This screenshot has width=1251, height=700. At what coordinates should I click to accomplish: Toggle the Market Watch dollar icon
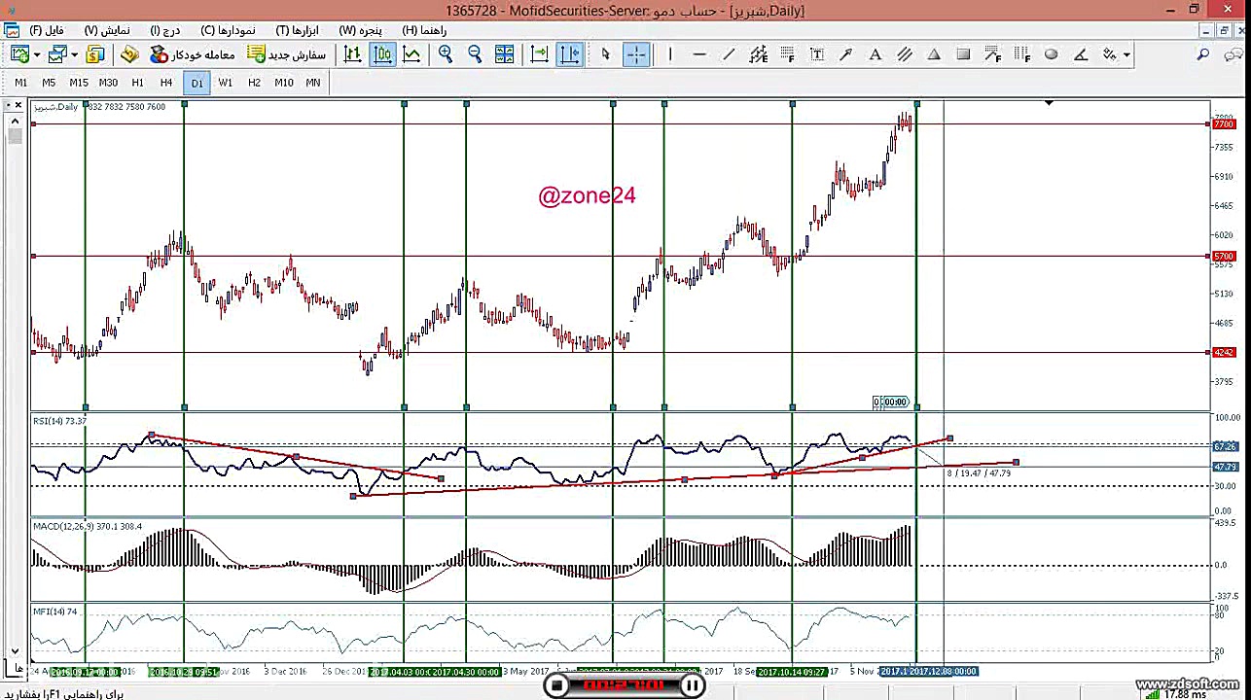pyautogui.click(x=95, y=54)
